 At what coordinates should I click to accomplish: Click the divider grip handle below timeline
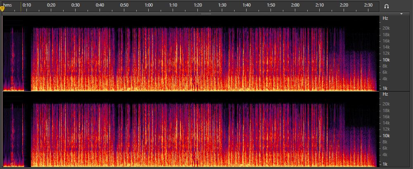pyautogui.click(x=206, y=14)
